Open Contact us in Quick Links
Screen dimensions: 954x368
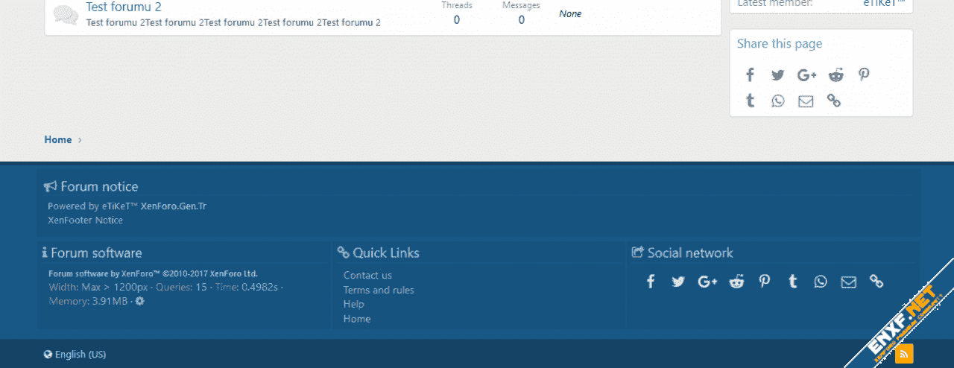(x=367, y=276)
